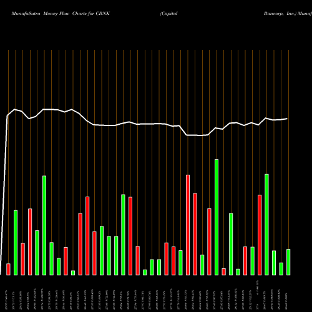312x312 pixels.
Task: Select the tallest green bar in the chart
Action: pos(217,217)
